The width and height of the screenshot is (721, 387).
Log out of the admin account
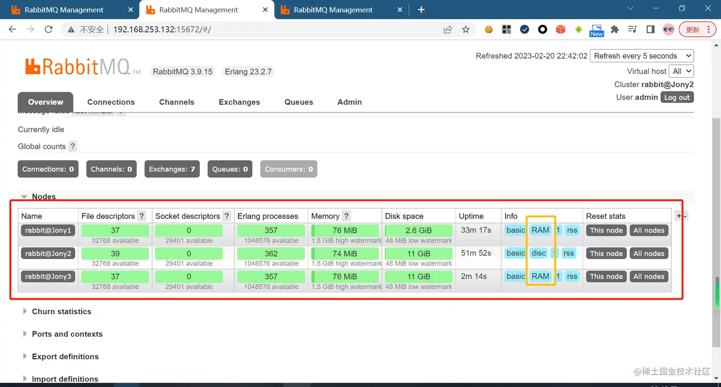[x=677, y=97]
